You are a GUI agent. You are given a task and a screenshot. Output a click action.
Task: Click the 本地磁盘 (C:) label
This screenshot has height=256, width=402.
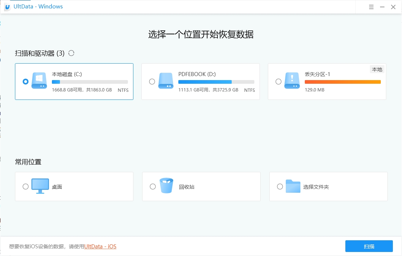[x=67, y=74]
